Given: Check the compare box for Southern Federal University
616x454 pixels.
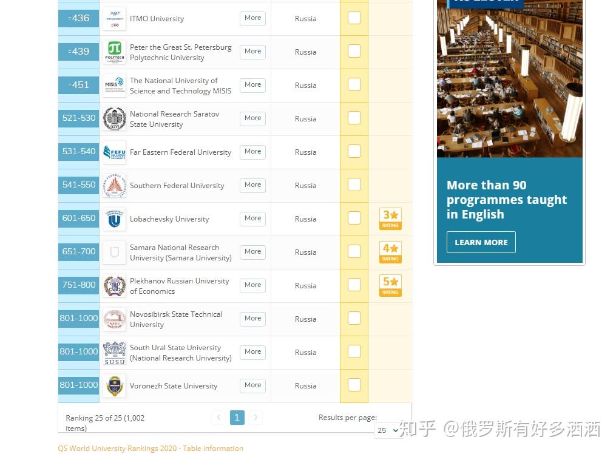Looking at the screenshot, I should (x=354, y=185).
